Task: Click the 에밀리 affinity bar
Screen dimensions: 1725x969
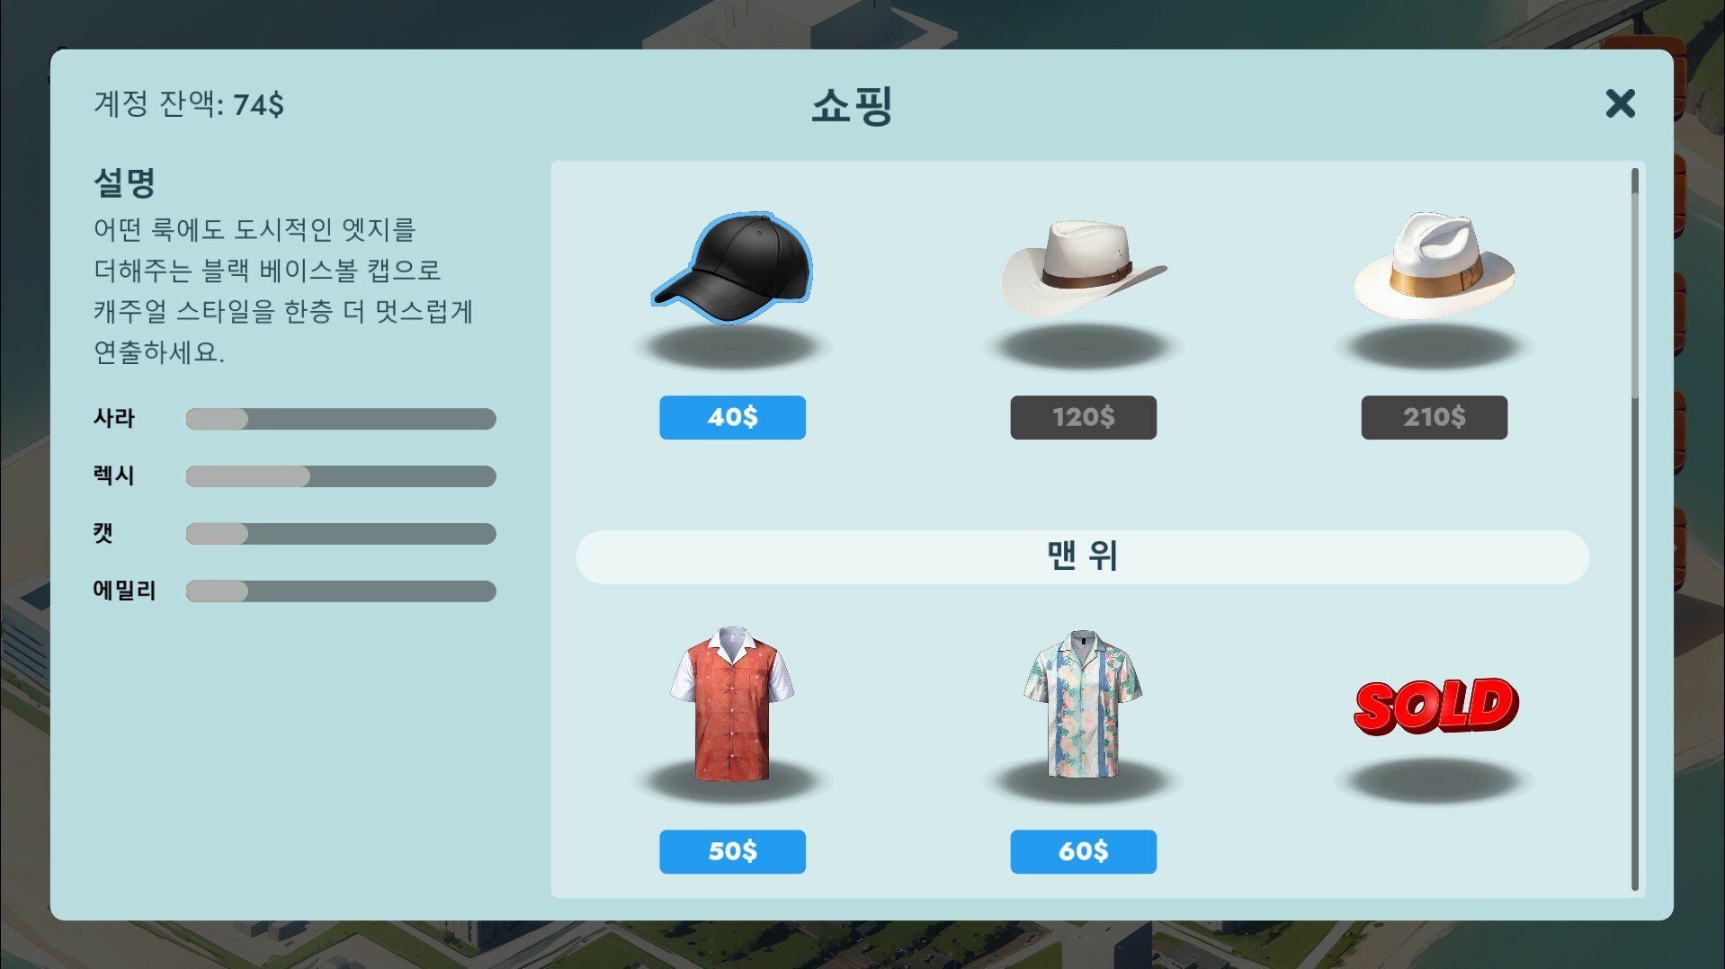Action: tap(341, 591)
